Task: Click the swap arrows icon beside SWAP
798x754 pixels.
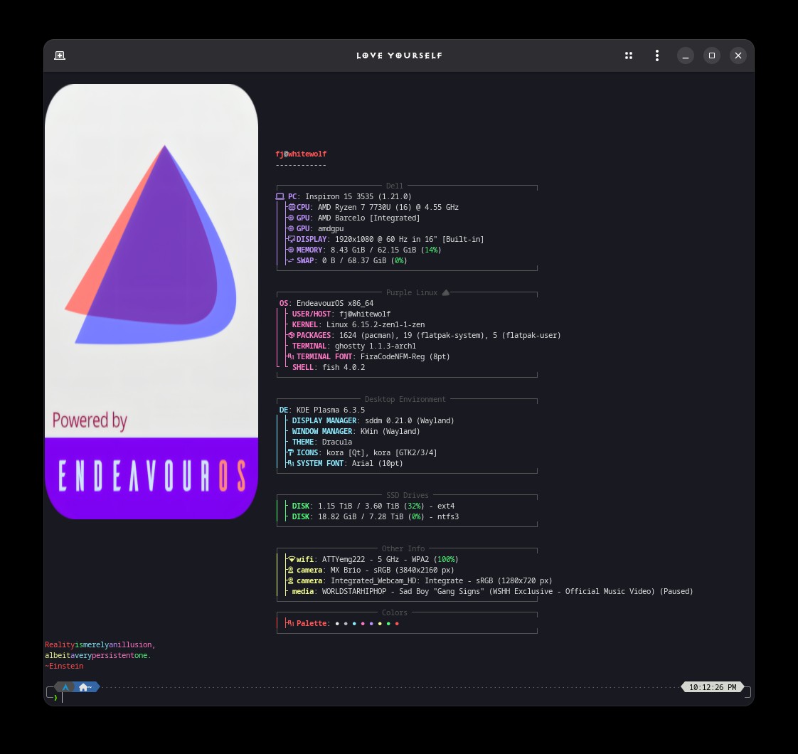Action: tap(291, 260)
